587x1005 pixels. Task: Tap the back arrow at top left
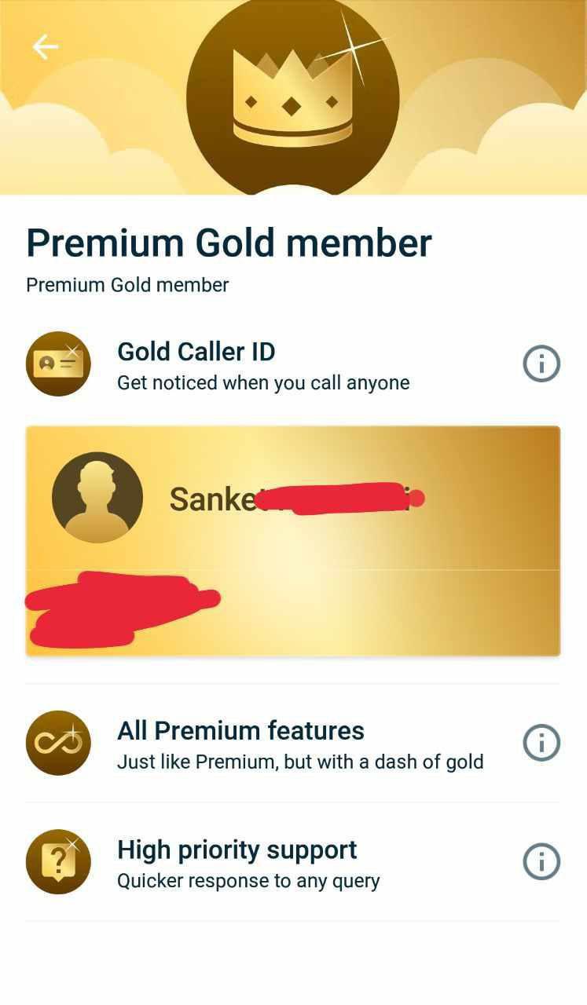click(x=45, y=47)
